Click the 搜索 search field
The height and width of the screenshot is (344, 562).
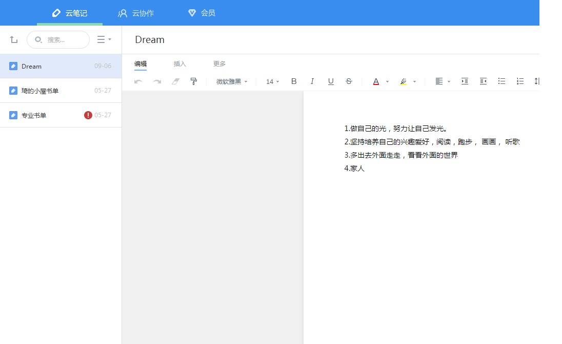point(58,39)
